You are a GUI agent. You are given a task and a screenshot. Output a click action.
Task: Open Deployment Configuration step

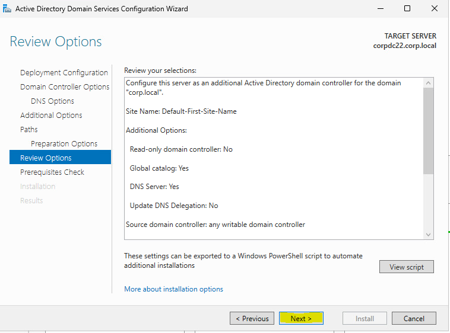[x=64, y=73]
